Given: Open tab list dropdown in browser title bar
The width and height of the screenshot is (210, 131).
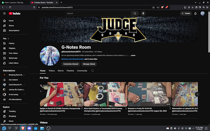Looking at the screenshot, I should [x=195, y=2].
